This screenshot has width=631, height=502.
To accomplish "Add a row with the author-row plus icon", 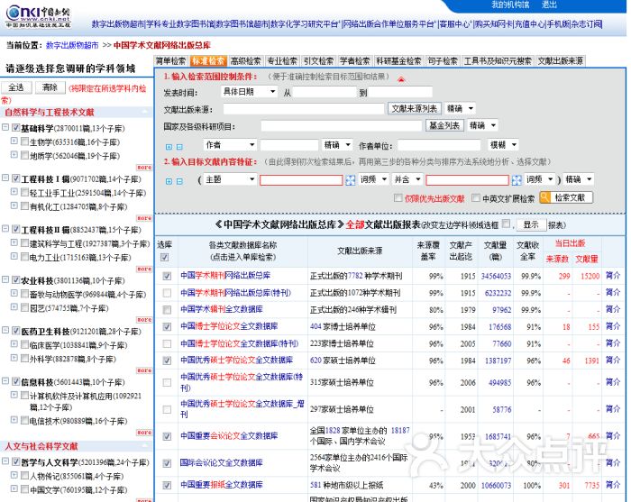I will [169, 147].
